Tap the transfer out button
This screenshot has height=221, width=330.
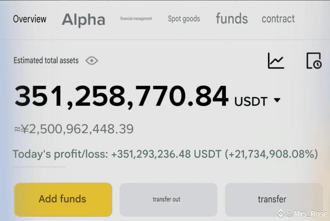tap(169, 200)
